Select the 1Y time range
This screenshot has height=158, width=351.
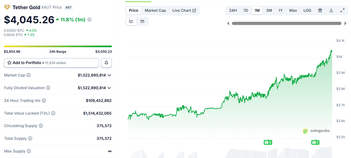(280, 10)
